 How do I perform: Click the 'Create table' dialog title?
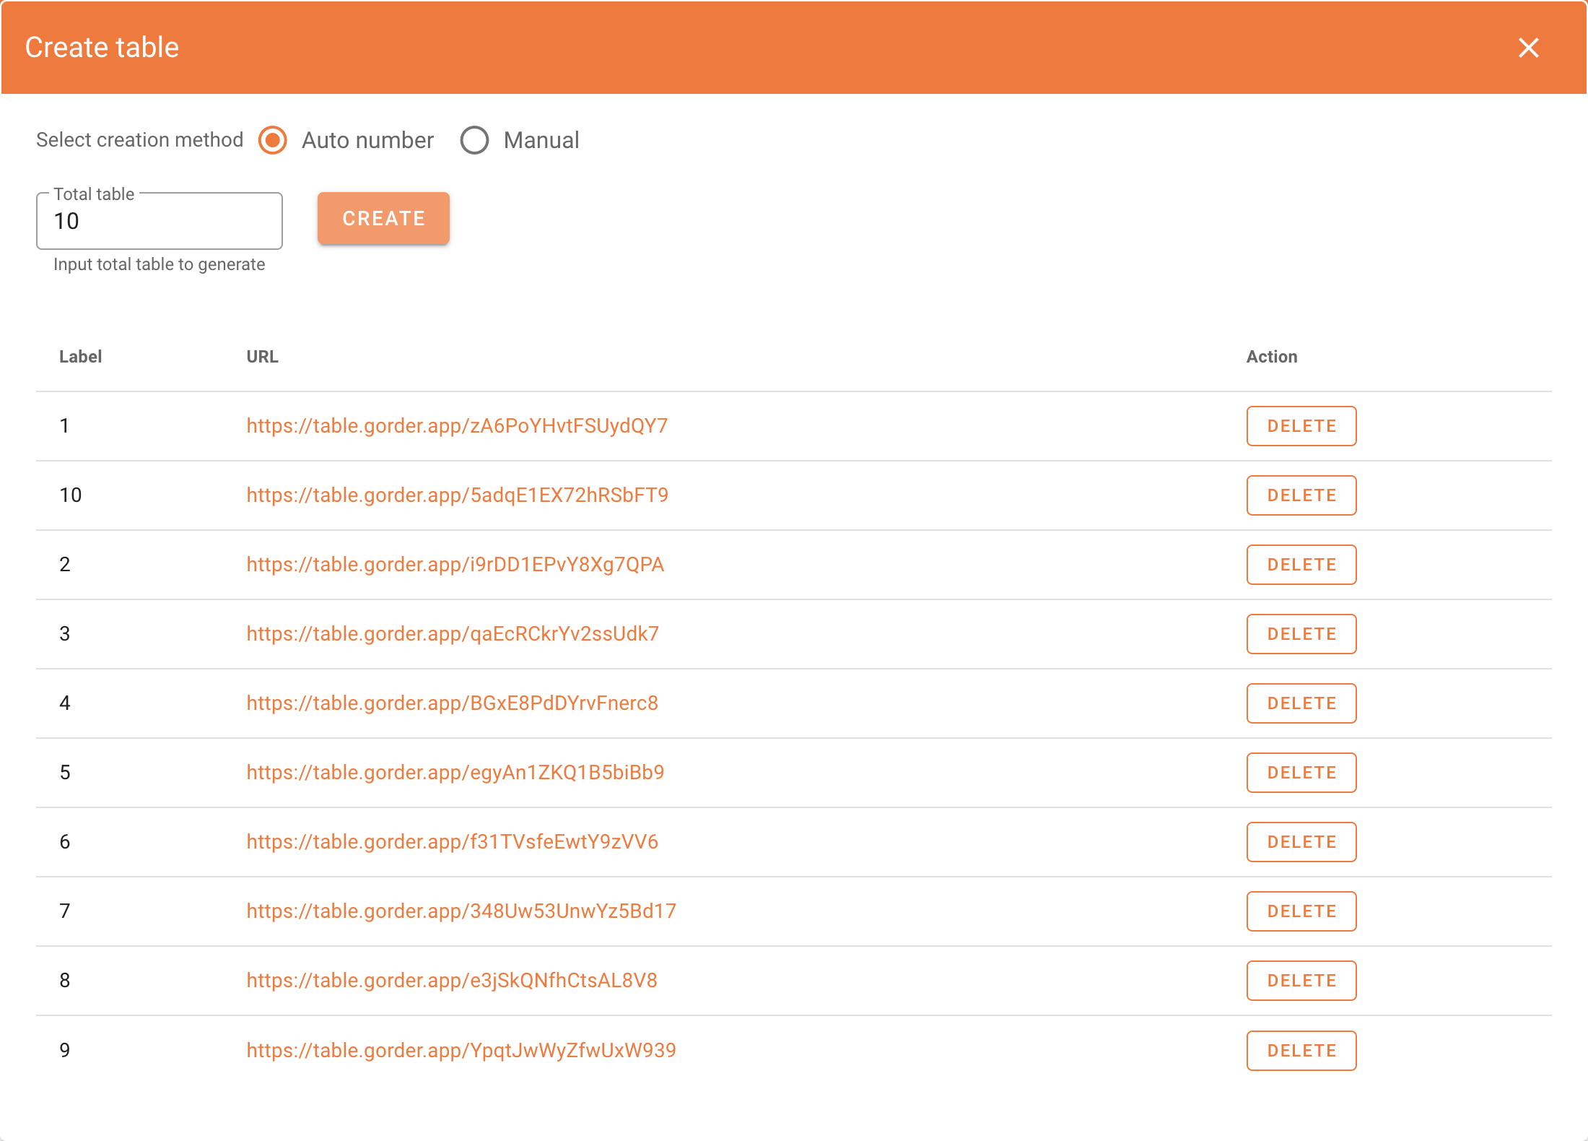[102, 48]
